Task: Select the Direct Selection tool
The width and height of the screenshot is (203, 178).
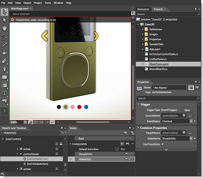Action: point(4,20)
